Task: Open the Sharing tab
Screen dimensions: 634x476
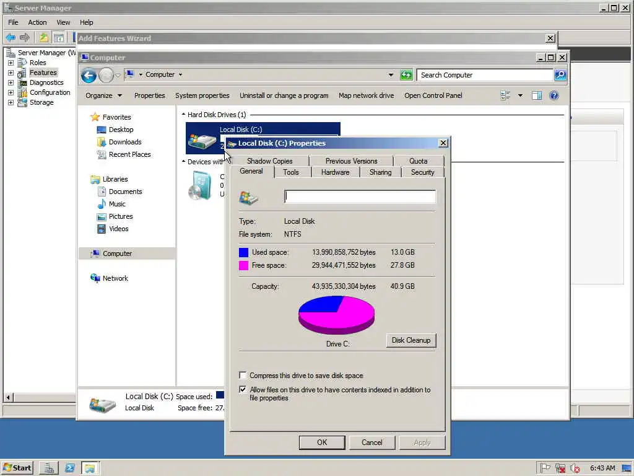Action: pos(380,172)
